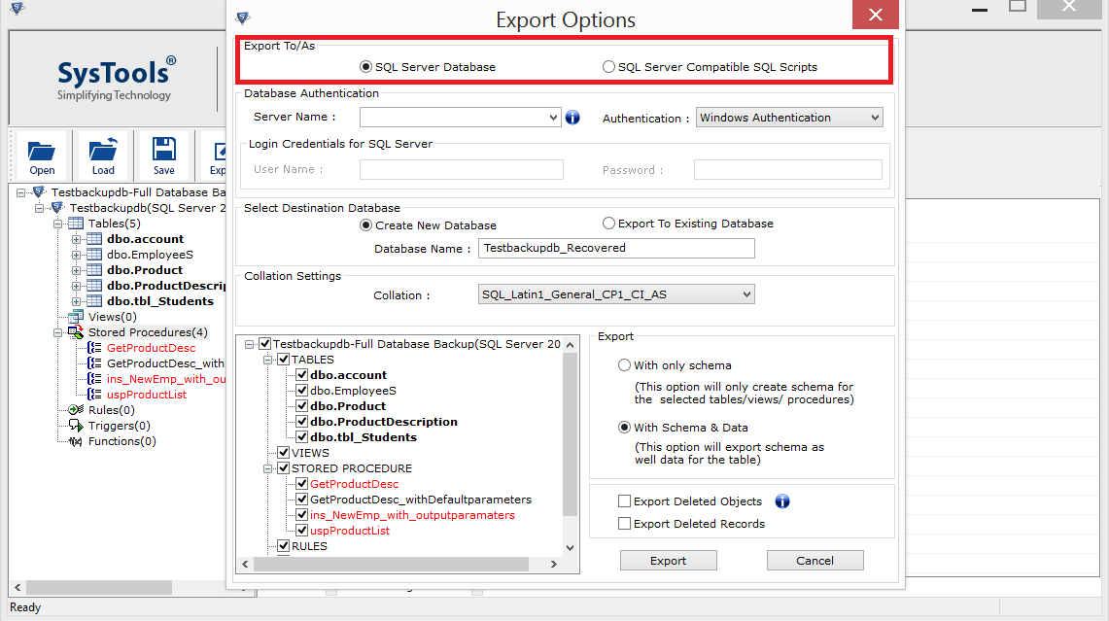Screen dimensions: 1109x621
Task: Close the Export Options dialog
Action: coord(876,15)
